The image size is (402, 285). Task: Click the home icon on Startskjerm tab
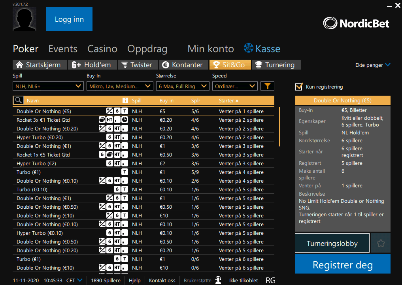click(x=19, y=64)
